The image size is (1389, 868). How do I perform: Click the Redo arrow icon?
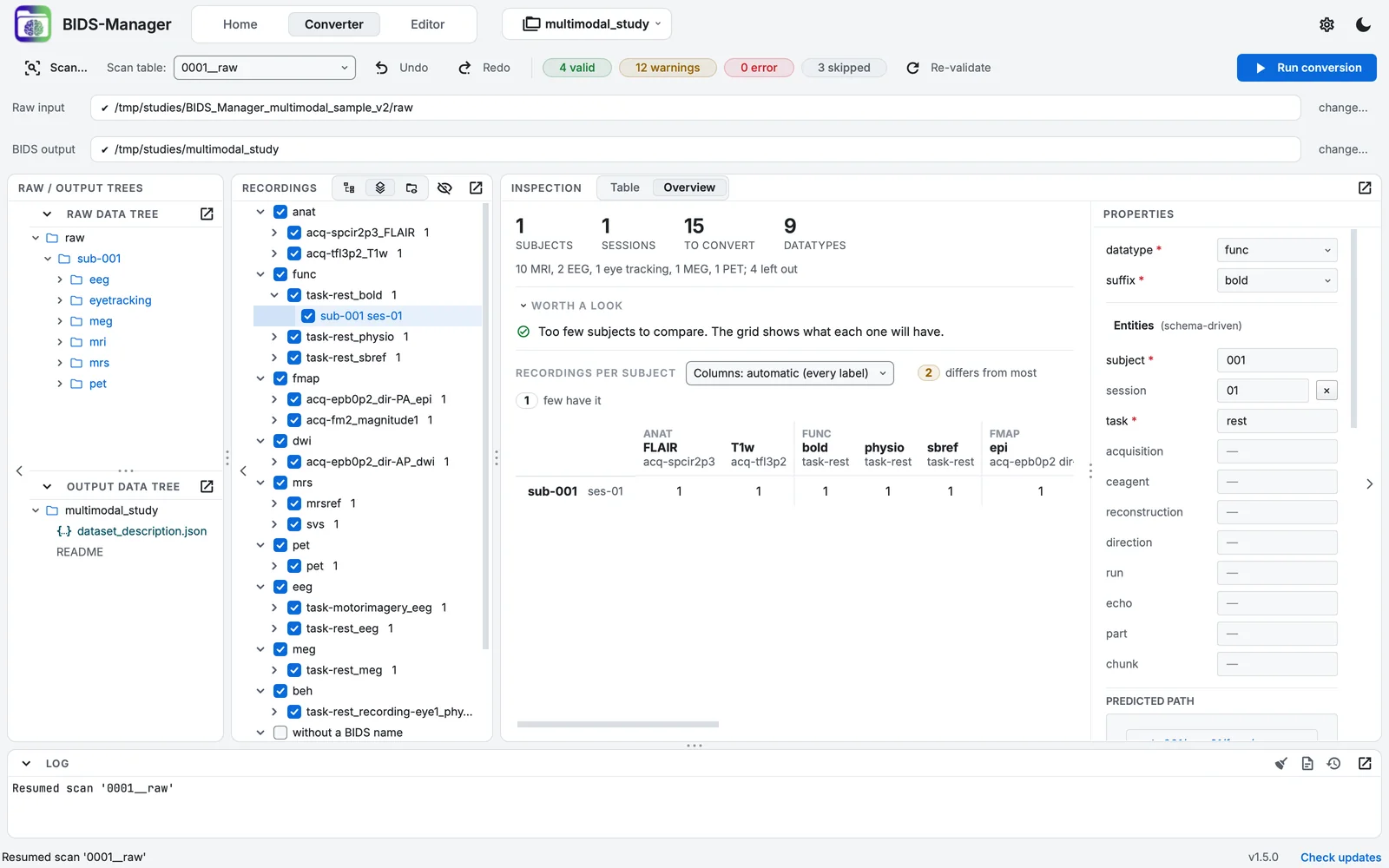point(465,68)
